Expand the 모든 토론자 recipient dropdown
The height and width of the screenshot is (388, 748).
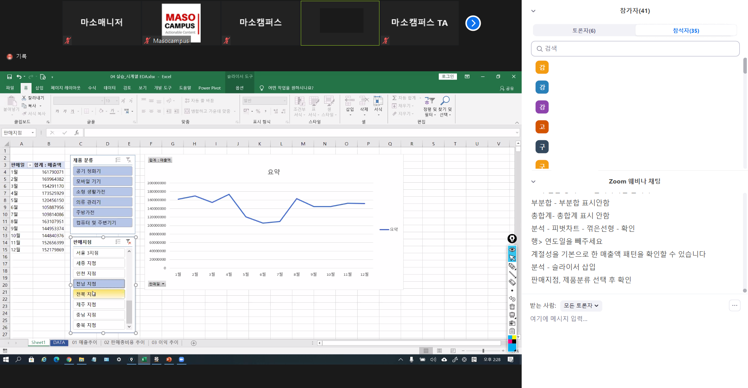(581, 306)
